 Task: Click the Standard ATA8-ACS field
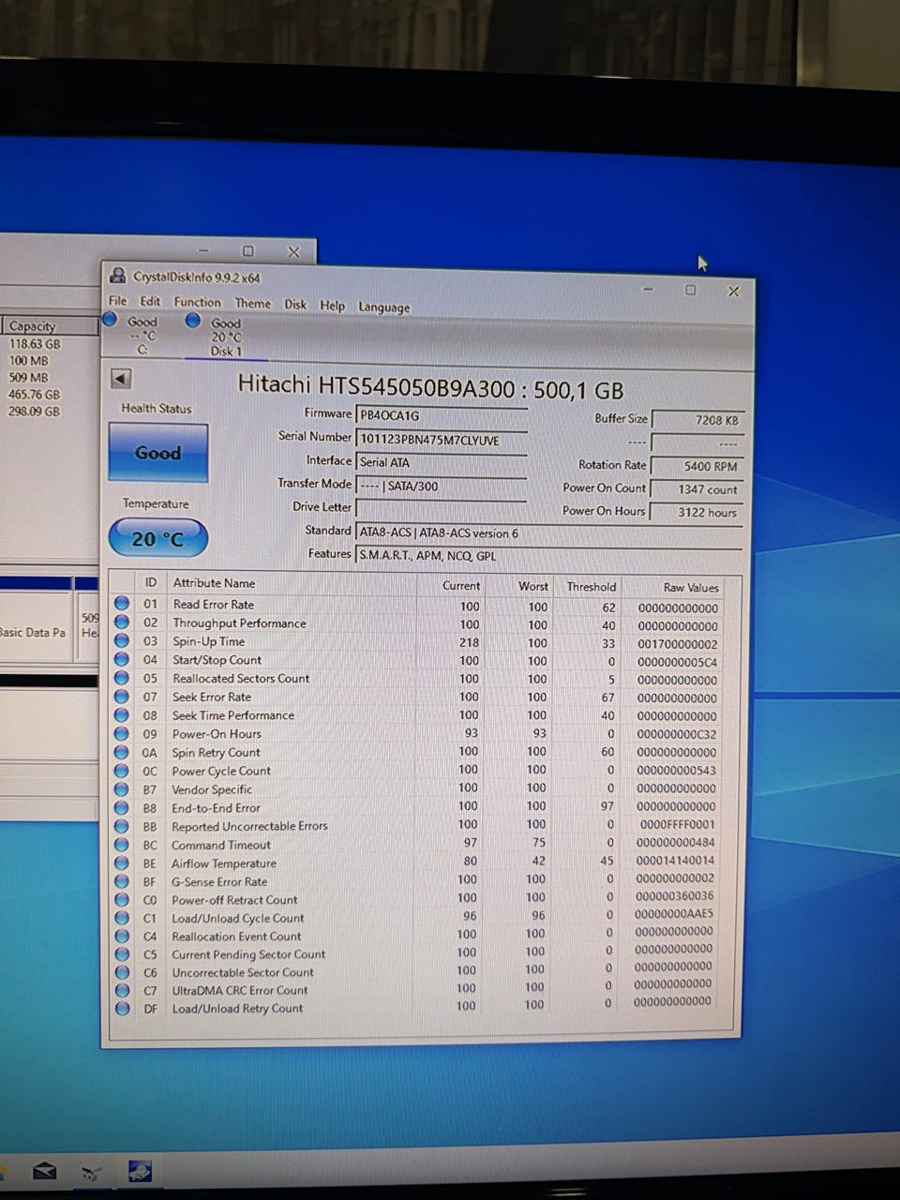pos(548,532)
